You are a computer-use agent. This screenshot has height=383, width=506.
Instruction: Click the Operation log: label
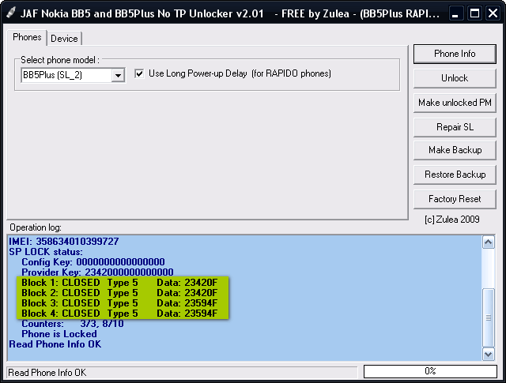coord(36,227)
